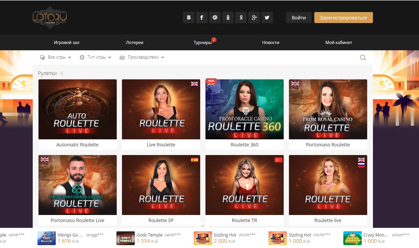419x248 pixels.
Task: Open the Турниры menu item
Action: point(203,42)
